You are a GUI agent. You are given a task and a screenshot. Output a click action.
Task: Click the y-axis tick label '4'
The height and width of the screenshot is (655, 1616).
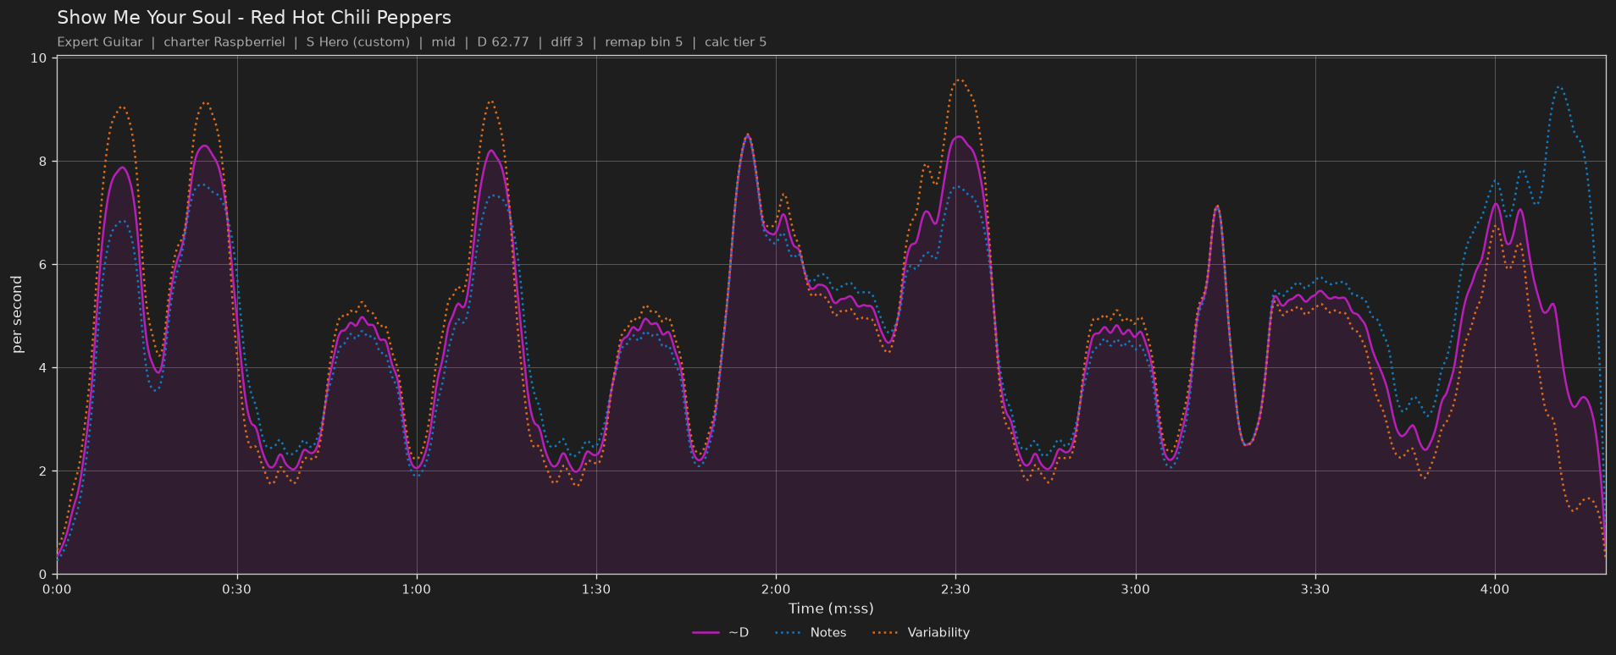(x=42, y=368)
